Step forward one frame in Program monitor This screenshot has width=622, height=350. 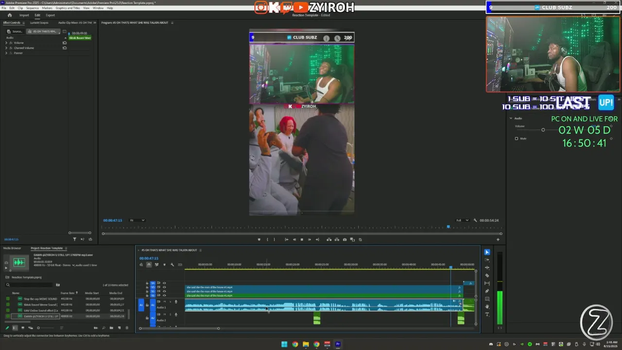point(310,239)
